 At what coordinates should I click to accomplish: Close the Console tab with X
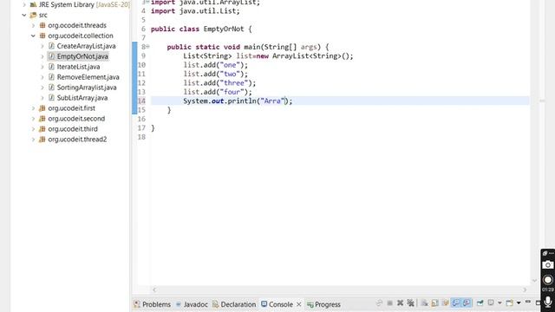coord(298,304)
